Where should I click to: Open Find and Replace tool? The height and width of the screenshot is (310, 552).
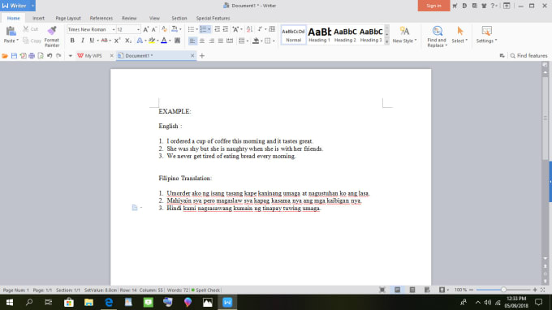coord(437,37)
